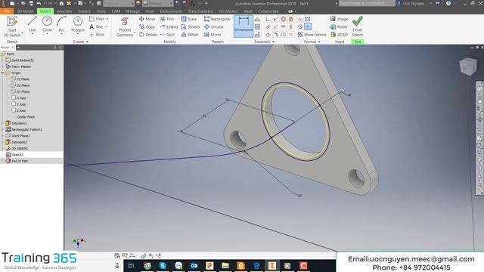This screenshot has width=484, height=272.
Task: Toggle the Centerline format option
Action: coord(300,27)
